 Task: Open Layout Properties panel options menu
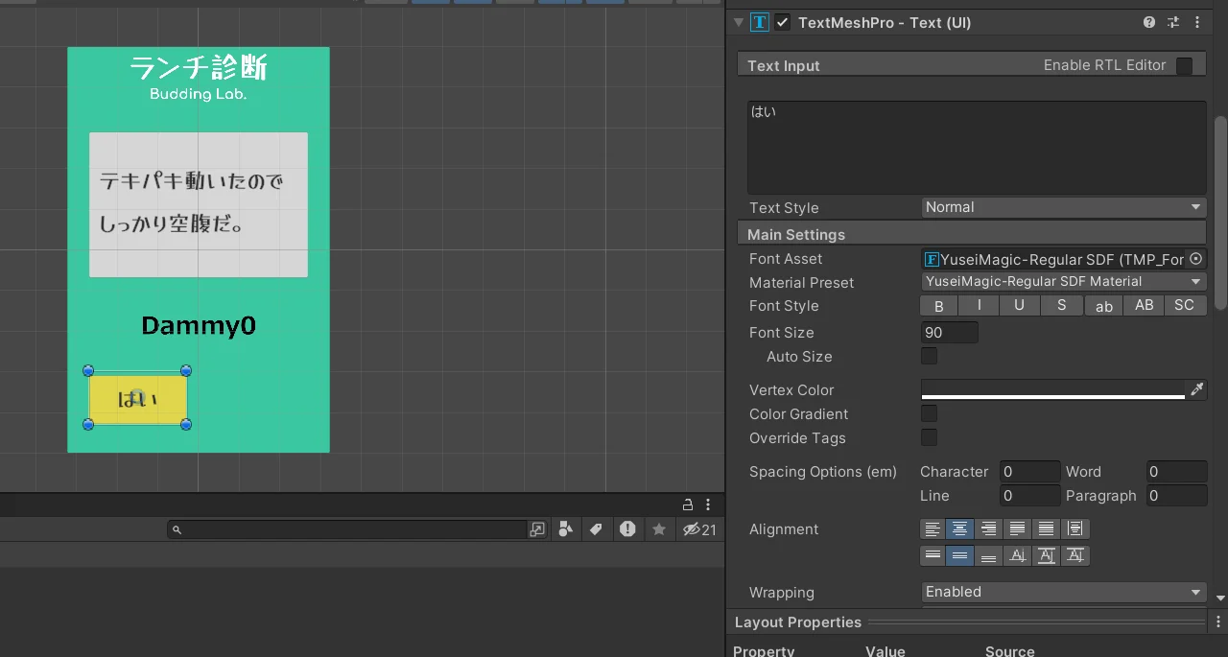[1218, 622]
